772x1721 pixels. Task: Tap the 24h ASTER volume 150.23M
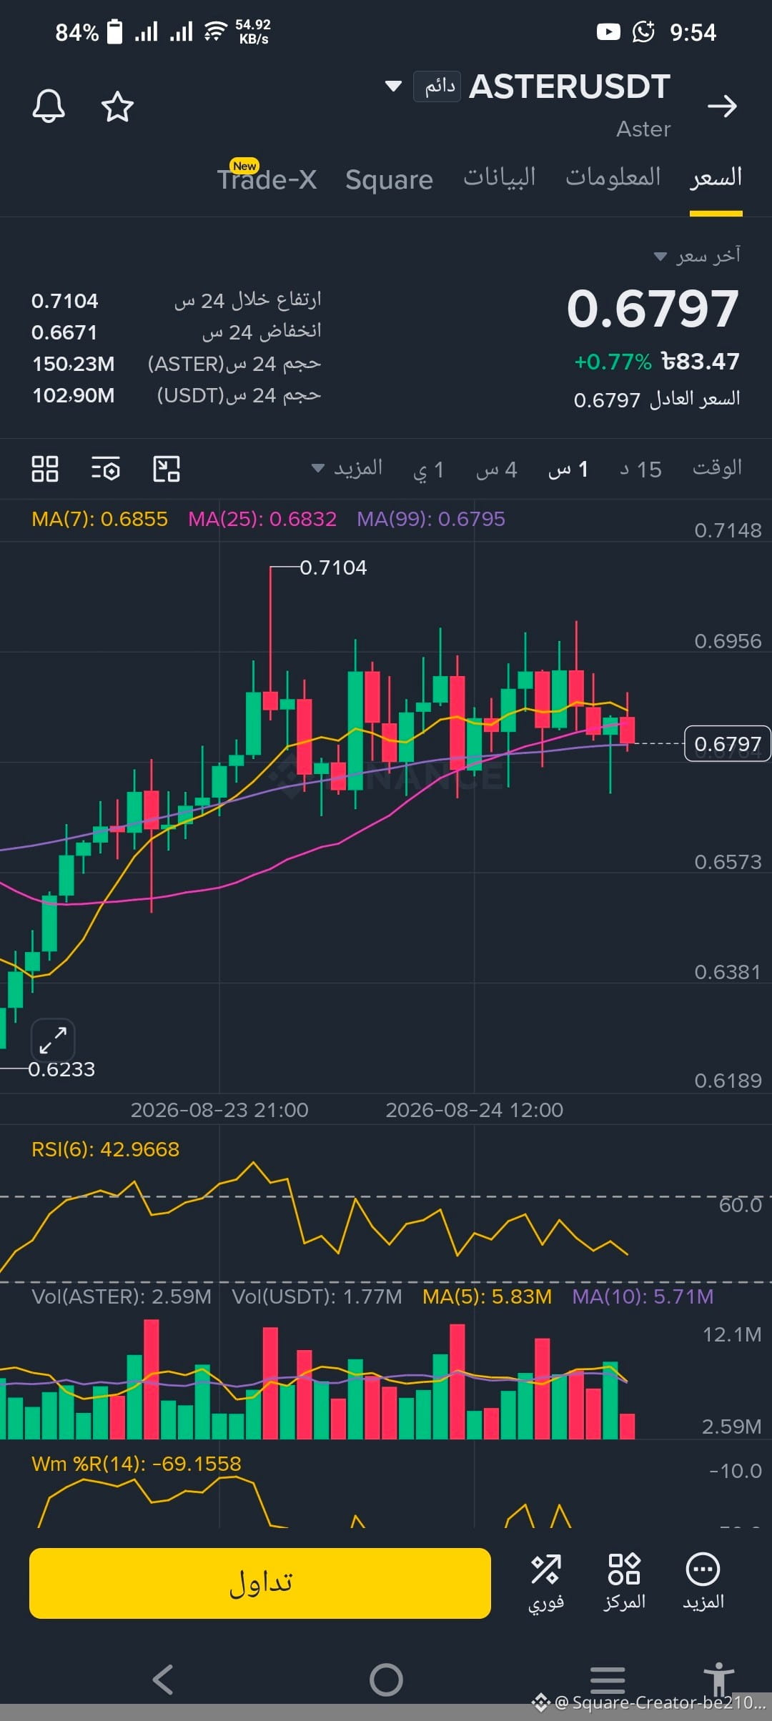[73, 364]
